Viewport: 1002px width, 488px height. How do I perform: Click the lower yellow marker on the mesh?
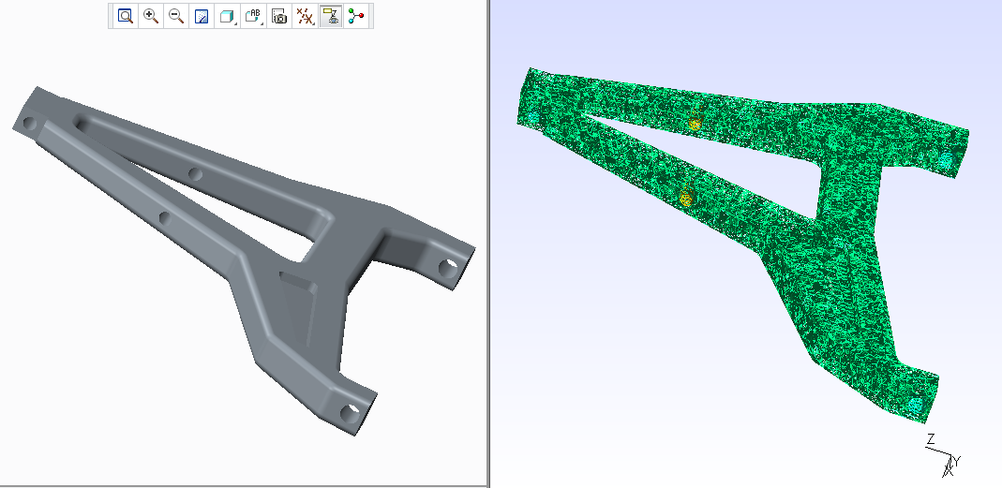(x=685, y=196)
